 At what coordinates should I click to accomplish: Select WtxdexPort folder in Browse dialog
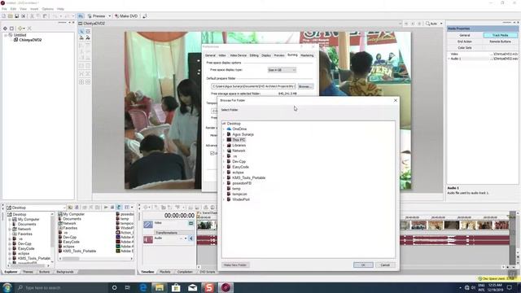[x=241, y=199]
